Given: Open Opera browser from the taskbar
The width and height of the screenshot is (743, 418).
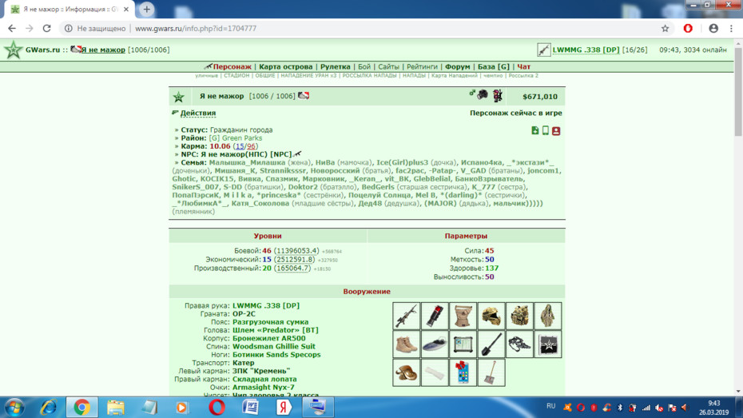Looking at the screenshot, I should 217,407.
